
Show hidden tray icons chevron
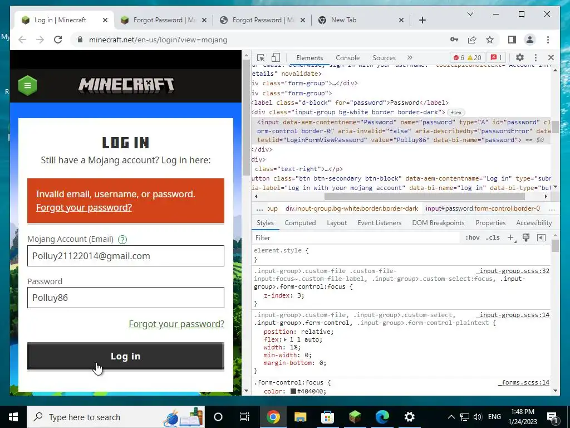click(451, 417)
